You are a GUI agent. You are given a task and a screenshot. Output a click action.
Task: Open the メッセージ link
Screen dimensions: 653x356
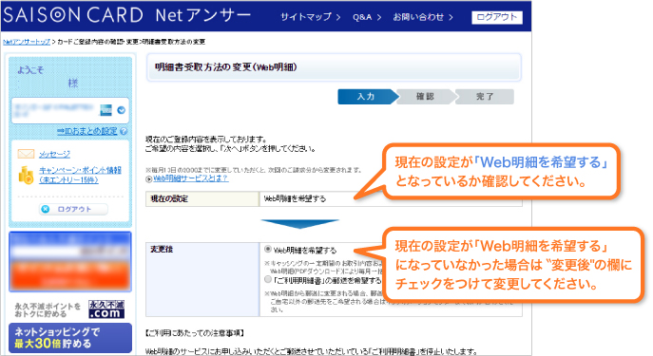(54, 155)
